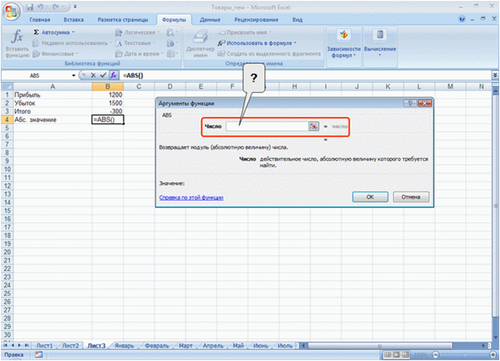Viewport: 500px width, 361px height.
Task: Open Зависимости формул group
Action: point(344,44)
